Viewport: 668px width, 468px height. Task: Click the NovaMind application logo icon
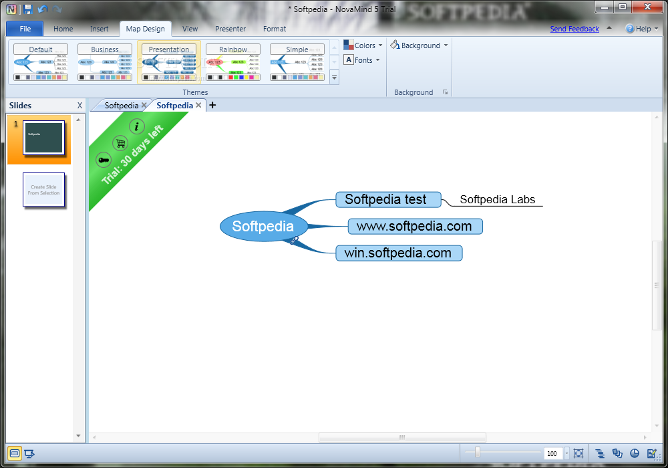11,9
